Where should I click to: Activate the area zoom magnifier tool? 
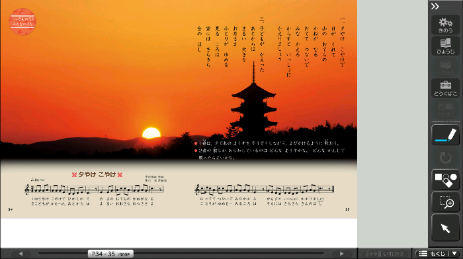pyautogui.click(x=445, y=202)
